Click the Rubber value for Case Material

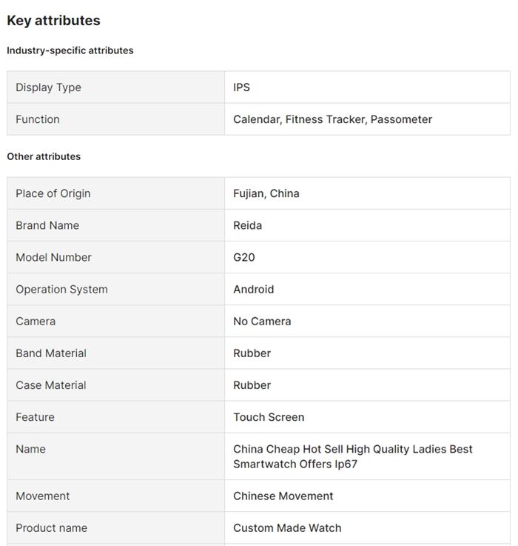[252, 384]
